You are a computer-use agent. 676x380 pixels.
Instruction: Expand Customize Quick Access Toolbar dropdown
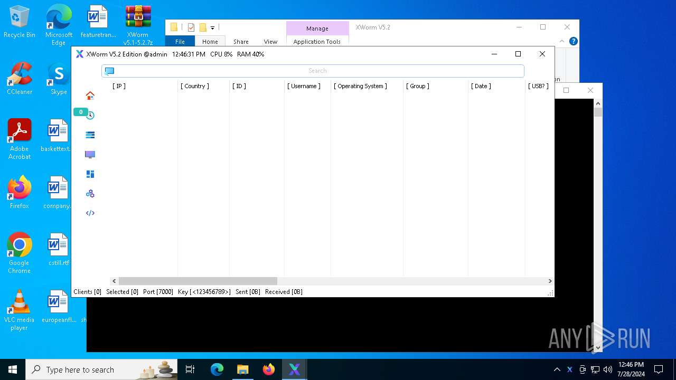212,28
